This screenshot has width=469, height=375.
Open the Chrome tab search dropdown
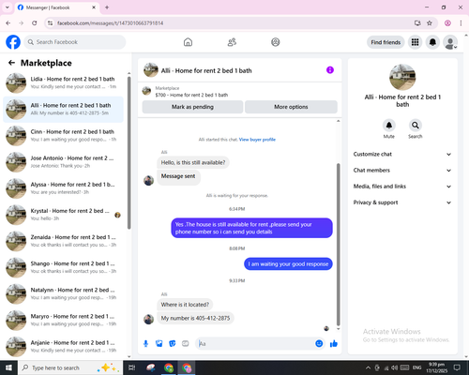pyautogui.click(x=8, y=7)
